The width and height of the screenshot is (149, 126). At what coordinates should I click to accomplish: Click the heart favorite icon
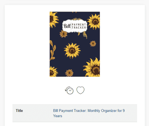coord(80,90)
